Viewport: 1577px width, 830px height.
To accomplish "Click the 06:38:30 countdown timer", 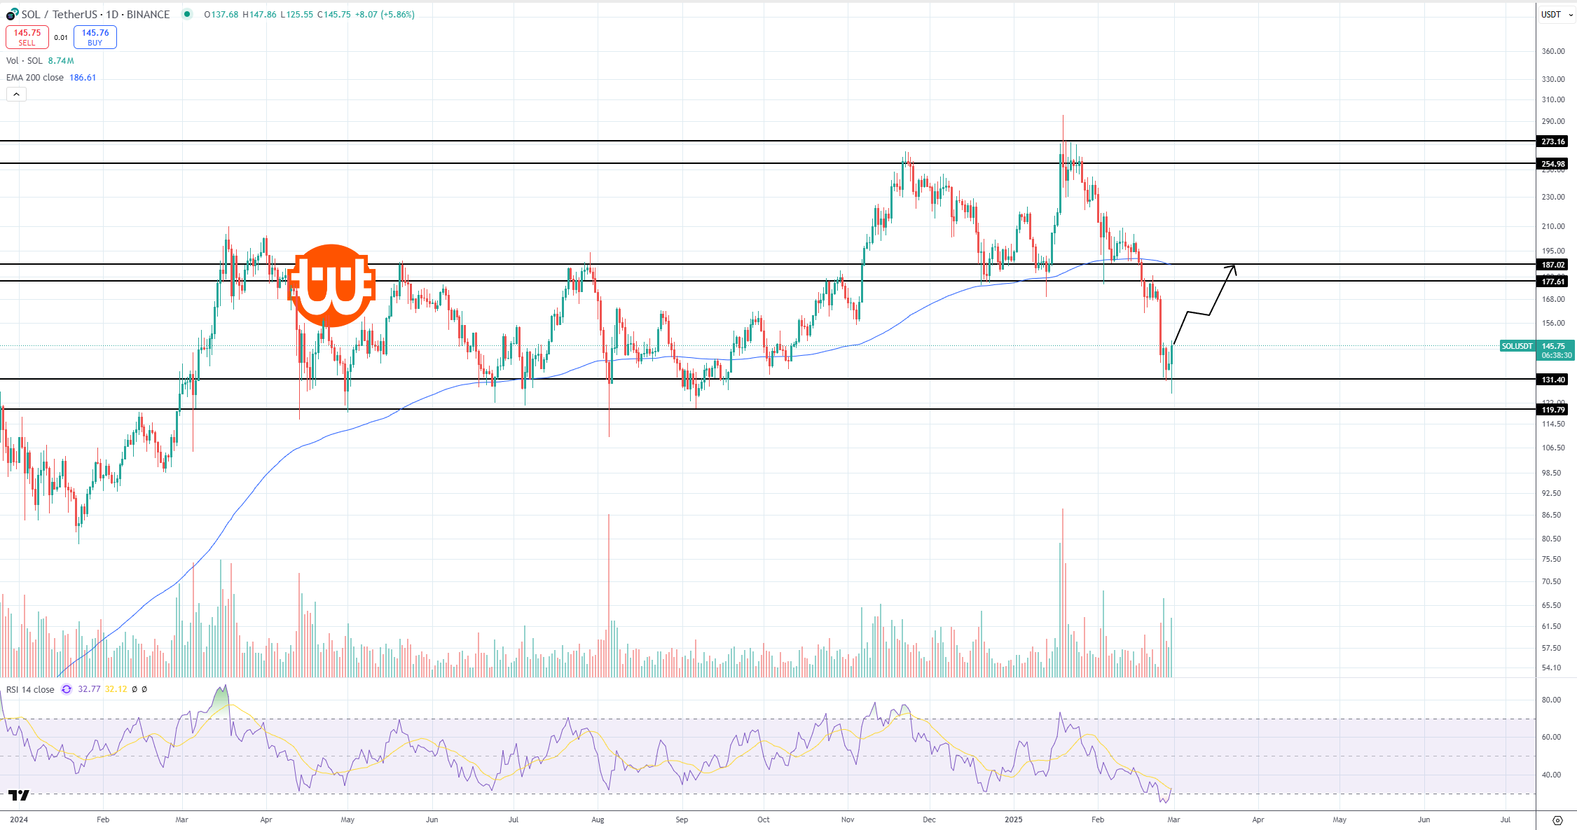I will coord(1555,355).
